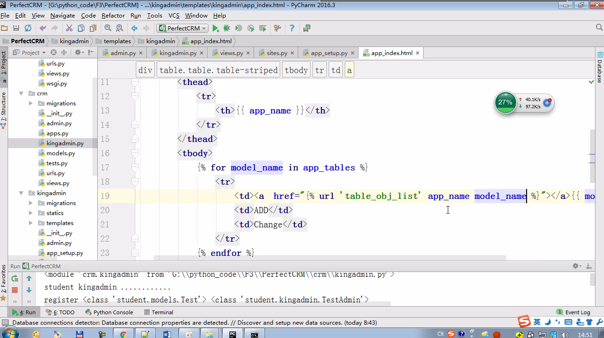Open Settings wrench icon in toolbar
The height and width of the screenshot is (338, 604).
[x=278, y=28]
